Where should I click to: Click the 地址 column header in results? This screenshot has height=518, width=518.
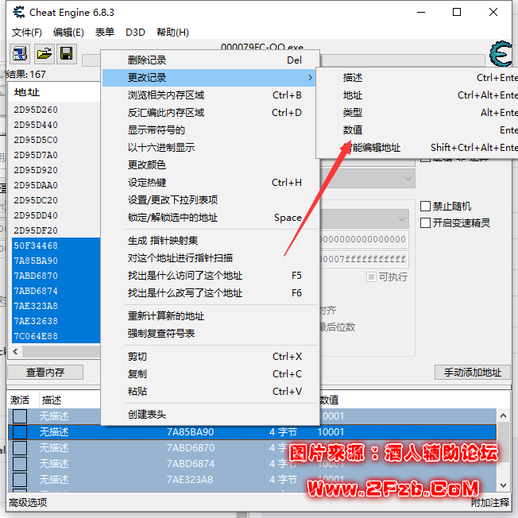coord(27,92)
